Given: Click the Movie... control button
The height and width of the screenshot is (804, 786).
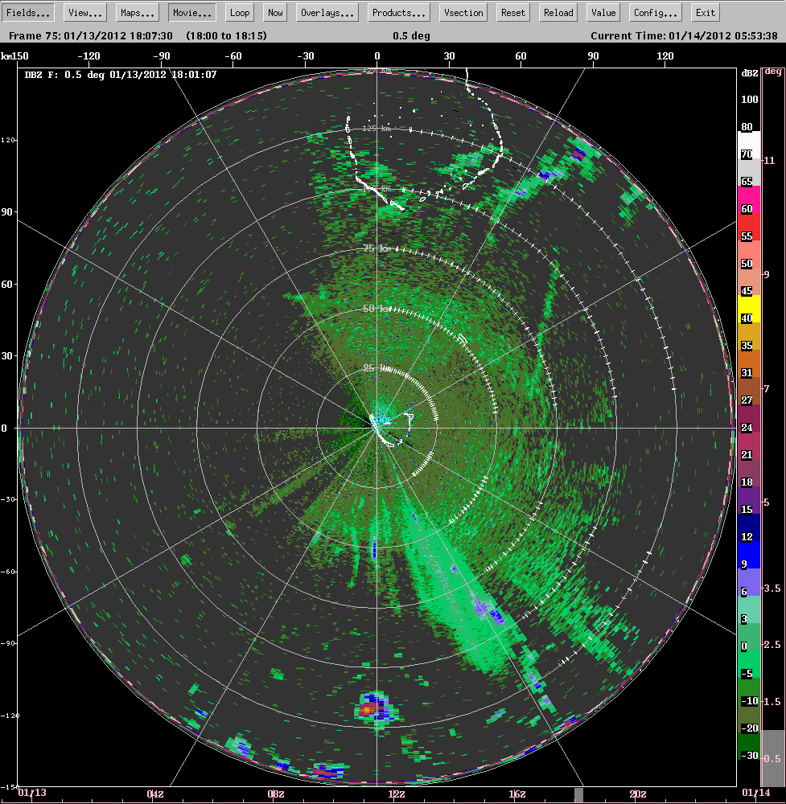Looking at the screenshot, I should [191, 13].
